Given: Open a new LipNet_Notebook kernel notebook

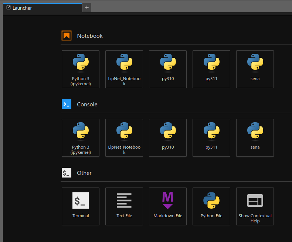Looking at the screenshot, I should (x=124, y=69).
